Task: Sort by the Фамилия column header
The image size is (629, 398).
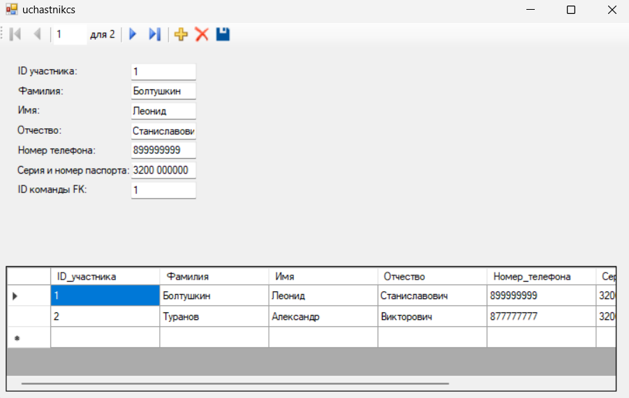Action: pyautogui.click(x=214, y=276)
